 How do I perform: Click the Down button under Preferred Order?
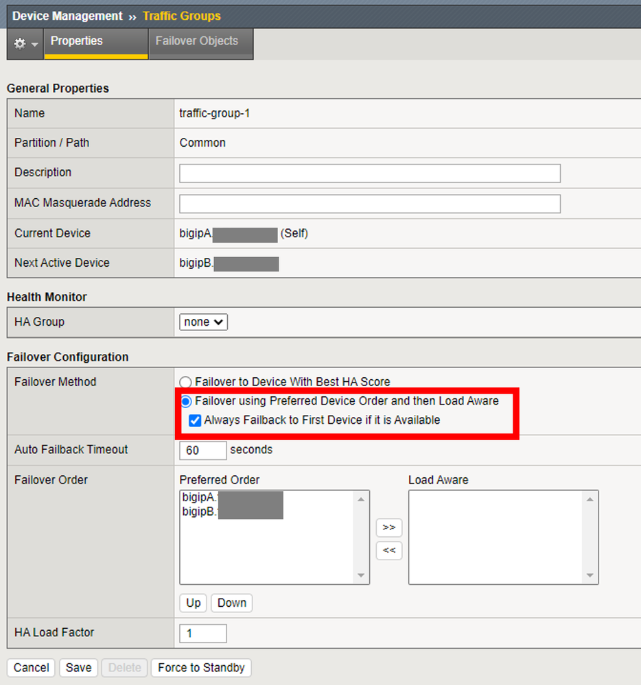coord(232,603)
